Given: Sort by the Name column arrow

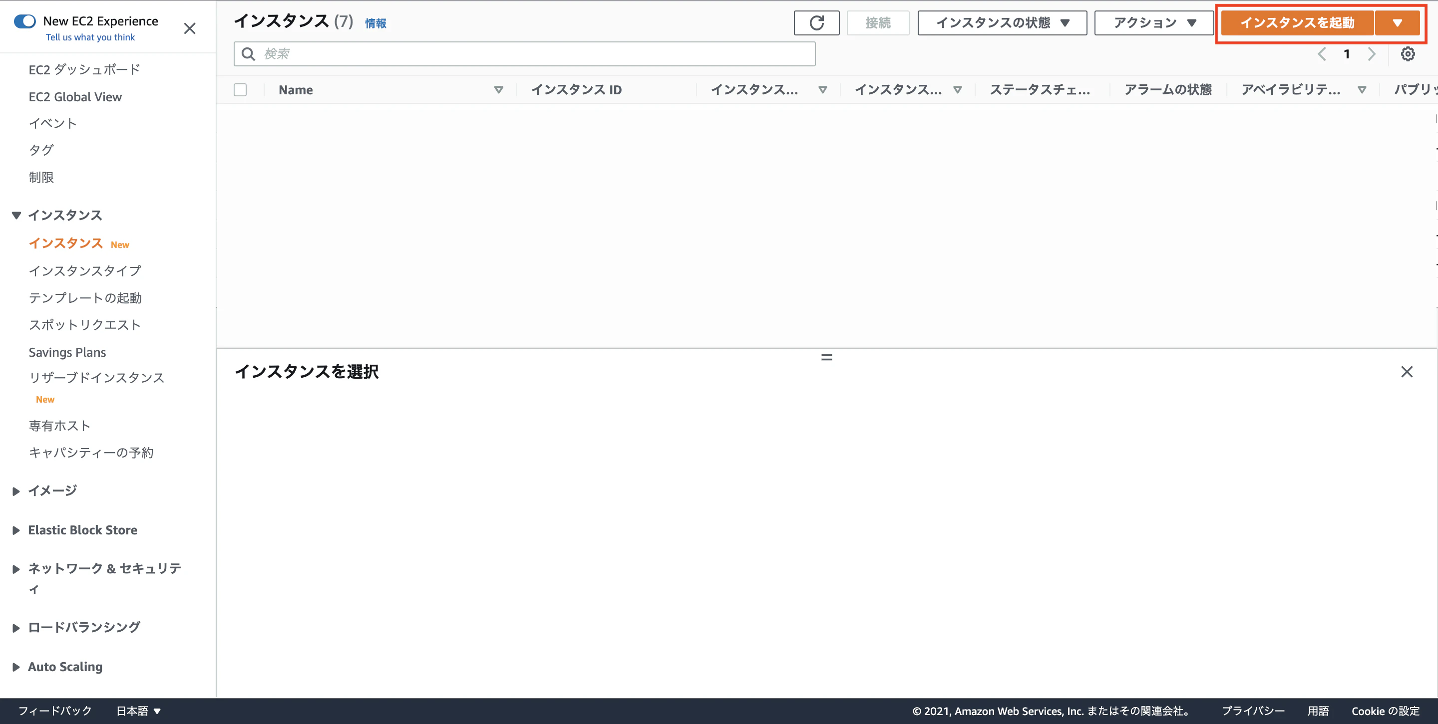Looking at the screenshot, I should coord(498,90).
